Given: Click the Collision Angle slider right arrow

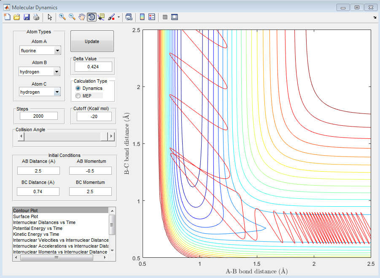Looking at the screenshot, I should pyautogui.click(x=111, y=137).
